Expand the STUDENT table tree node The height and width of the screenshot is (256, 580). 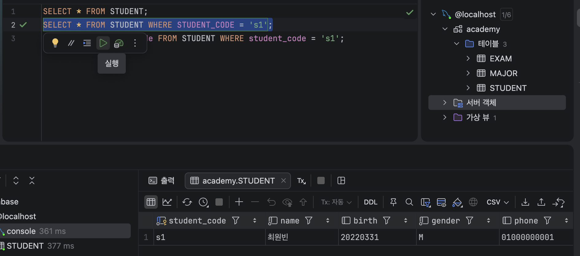click(x=468, y=88)
